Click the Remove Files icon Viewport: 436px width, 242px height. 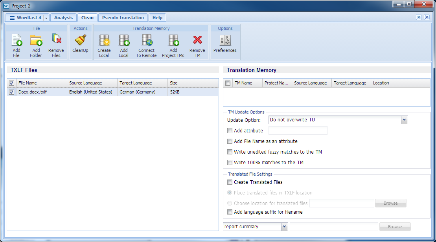[56, 39]
